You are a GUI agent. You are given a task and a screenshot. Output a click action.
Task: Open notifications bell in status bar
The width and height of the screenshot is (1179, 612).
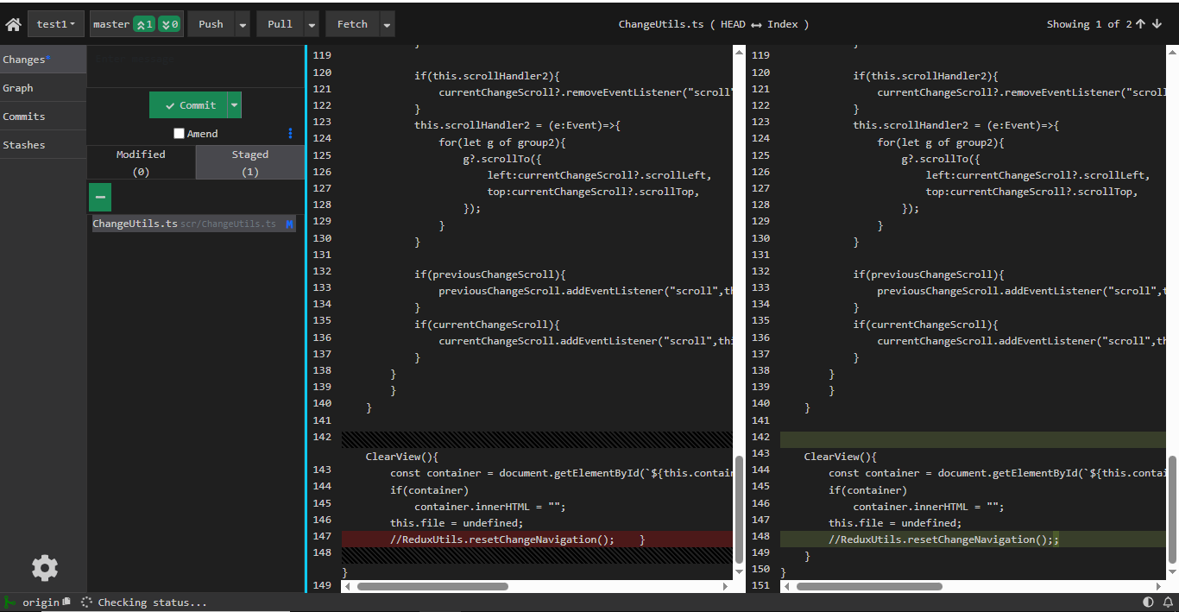[1168, 603]
